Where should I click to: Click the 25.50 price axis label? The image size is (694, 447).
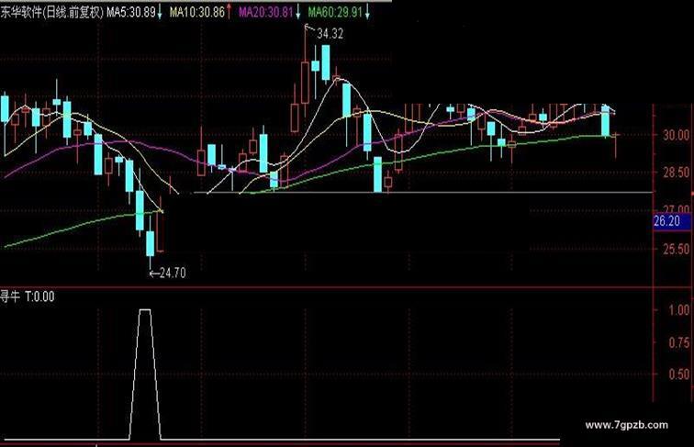click(676, 249)
